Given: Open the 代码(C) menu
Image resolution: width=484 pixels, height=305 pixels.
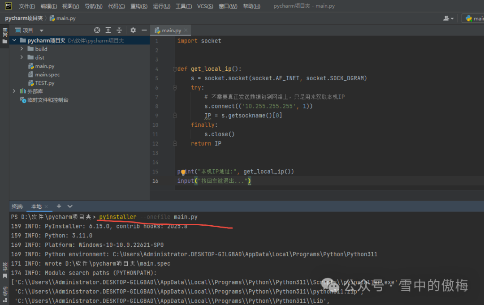Looking at the screenshot, I should click(x=117, y=6).
